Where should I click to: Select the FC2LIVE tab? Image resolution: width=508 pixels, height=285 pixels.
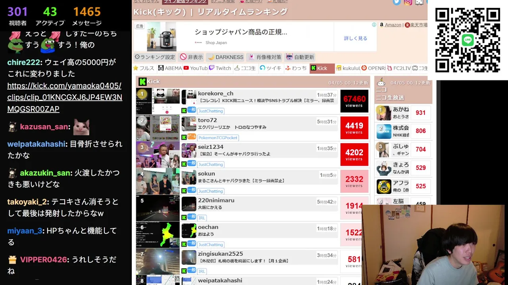[x=399, y=68]
